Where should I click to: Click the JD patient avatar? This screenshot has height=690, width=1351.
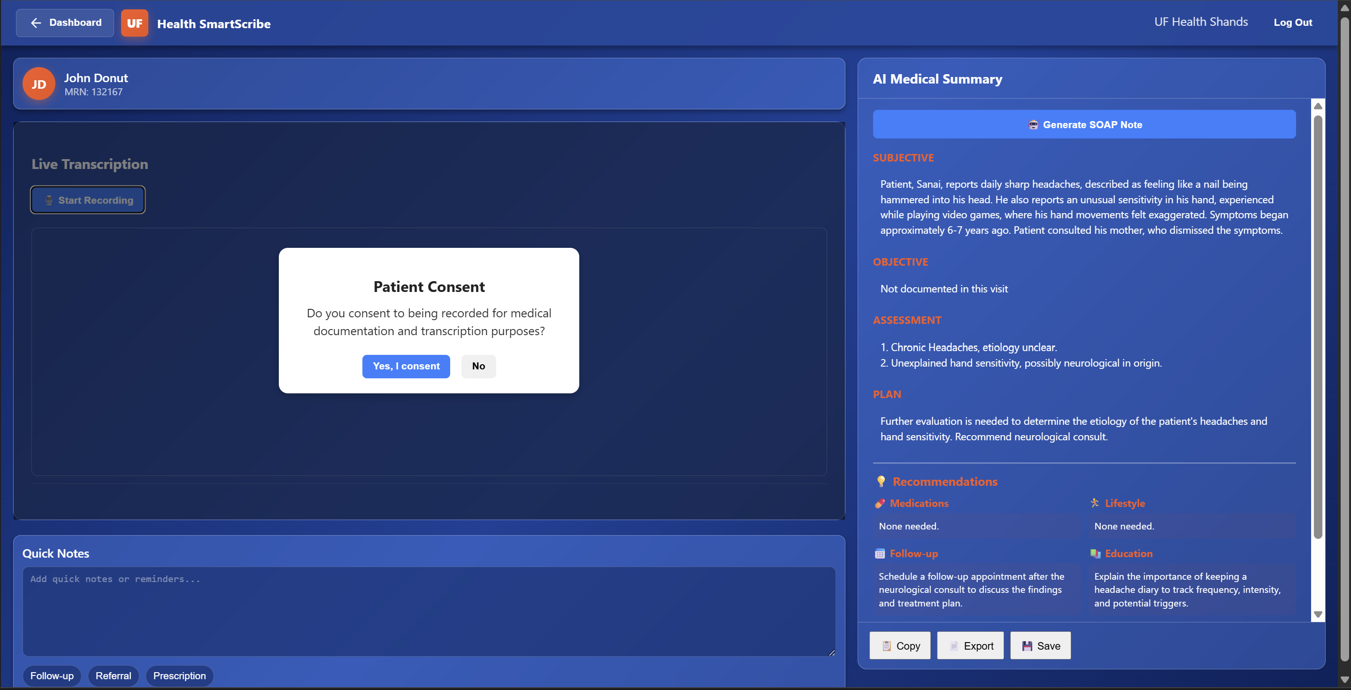[x=39, y=84]
